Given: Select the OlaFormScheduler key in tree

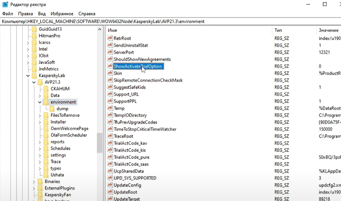Looking at the screenshot, I should [69, 135].
